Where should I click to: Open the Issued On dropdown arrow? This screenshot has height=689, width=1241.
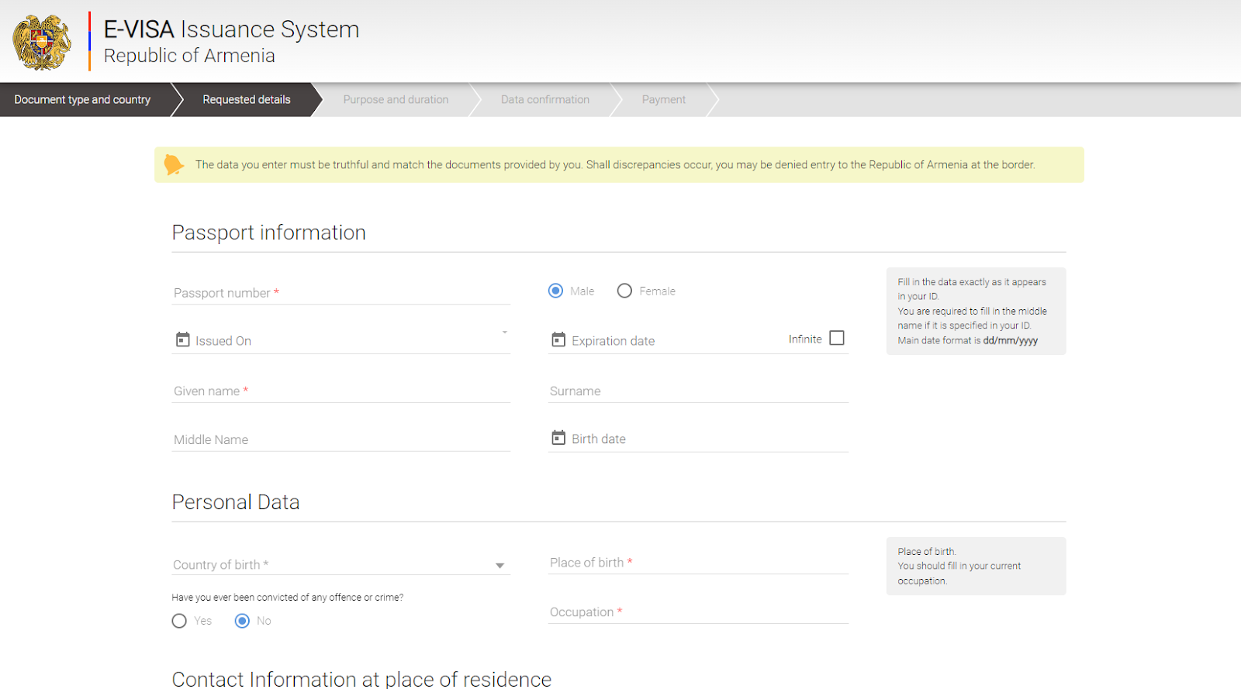click(505, 332)
